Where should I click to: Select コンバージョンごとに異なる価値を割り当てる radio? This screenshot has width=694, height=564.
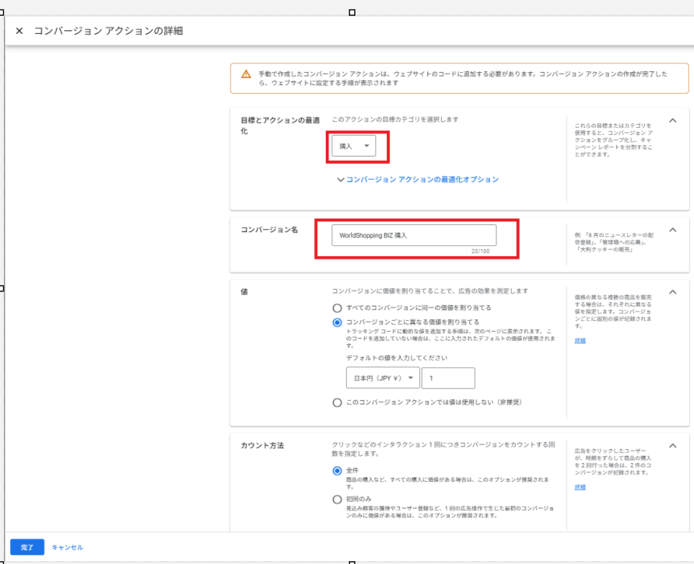coord(337,322)
